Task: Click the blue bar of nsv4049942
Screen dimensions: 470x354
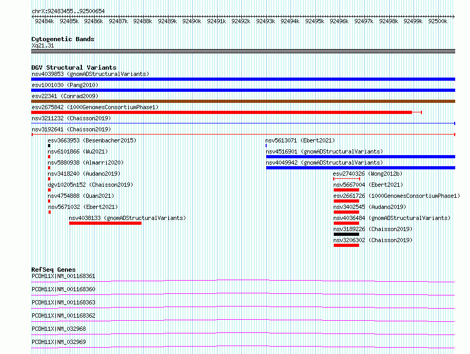Action: [x=361, y=168]
